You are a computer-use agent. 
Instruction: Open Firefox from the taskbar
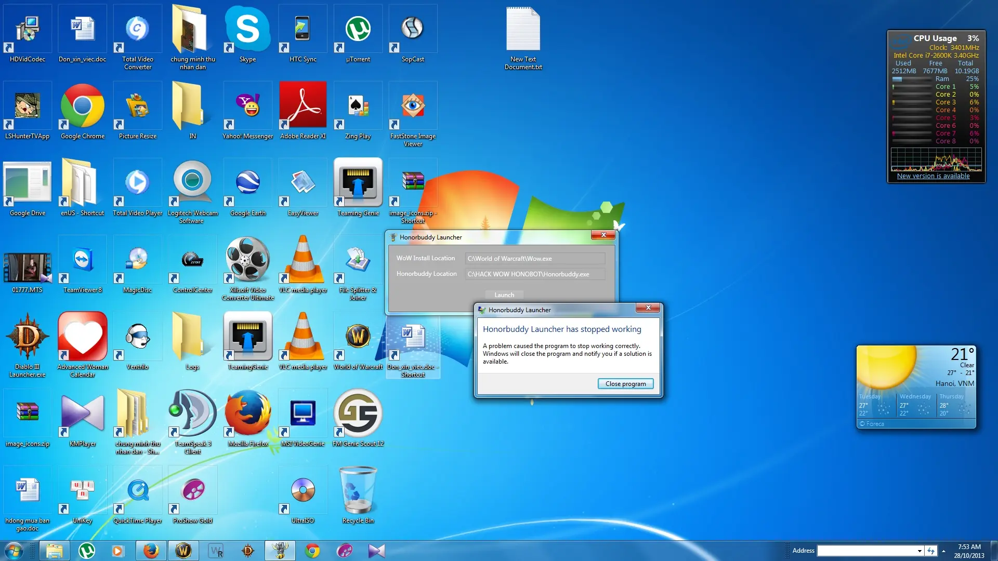pyautogui.click(x=151, y=551)
